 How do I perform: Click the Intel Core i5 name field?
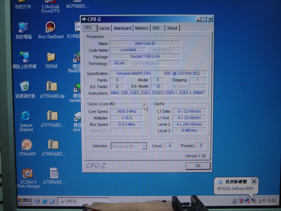145,43
